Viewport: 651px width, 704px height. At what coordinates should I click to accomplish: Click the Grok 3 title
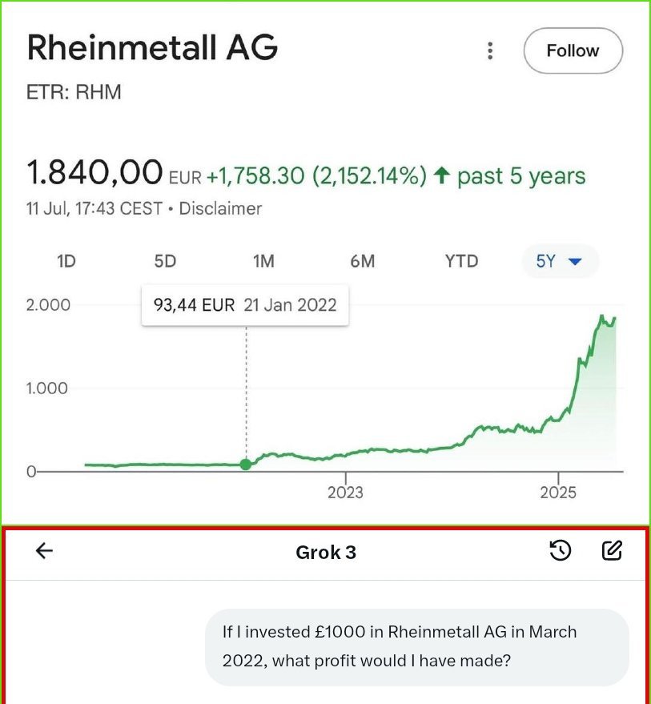point(326,553)
